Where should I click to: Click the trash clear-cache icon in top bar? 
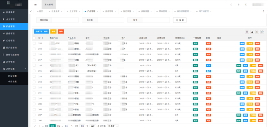click(239, 5)
